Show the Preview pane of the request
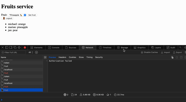 pos(52,57)
